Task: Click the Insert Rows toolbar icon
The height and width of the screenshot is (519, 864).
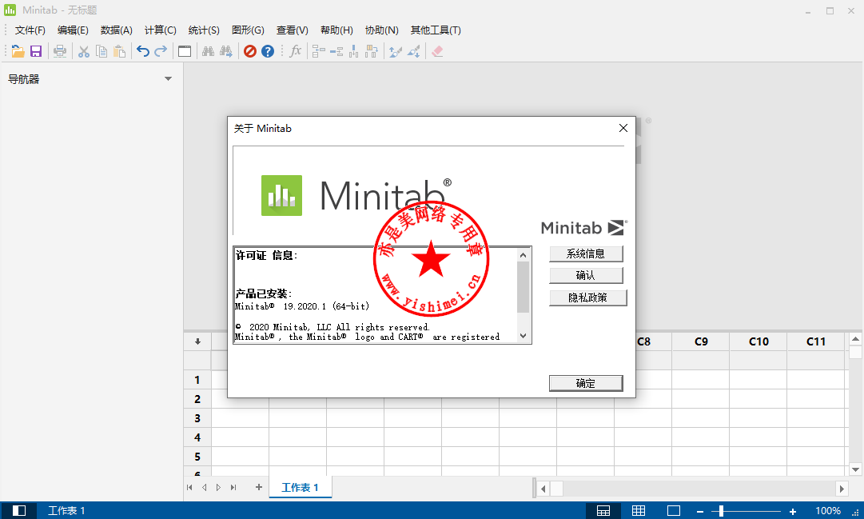Action: (336, 51)
